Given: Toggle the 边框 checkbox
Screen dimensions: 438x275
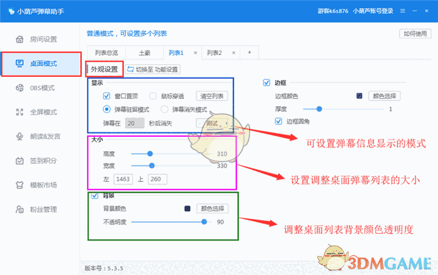Looking at the screenshot, I should [267, 82].
